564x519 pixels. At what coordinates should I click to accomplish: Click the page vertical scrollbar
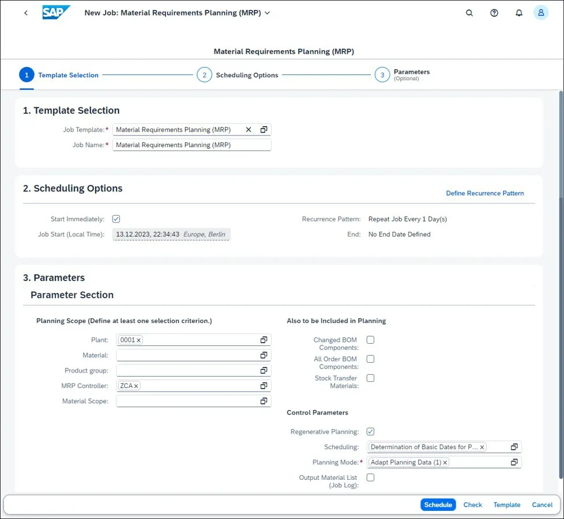(561, 284)
